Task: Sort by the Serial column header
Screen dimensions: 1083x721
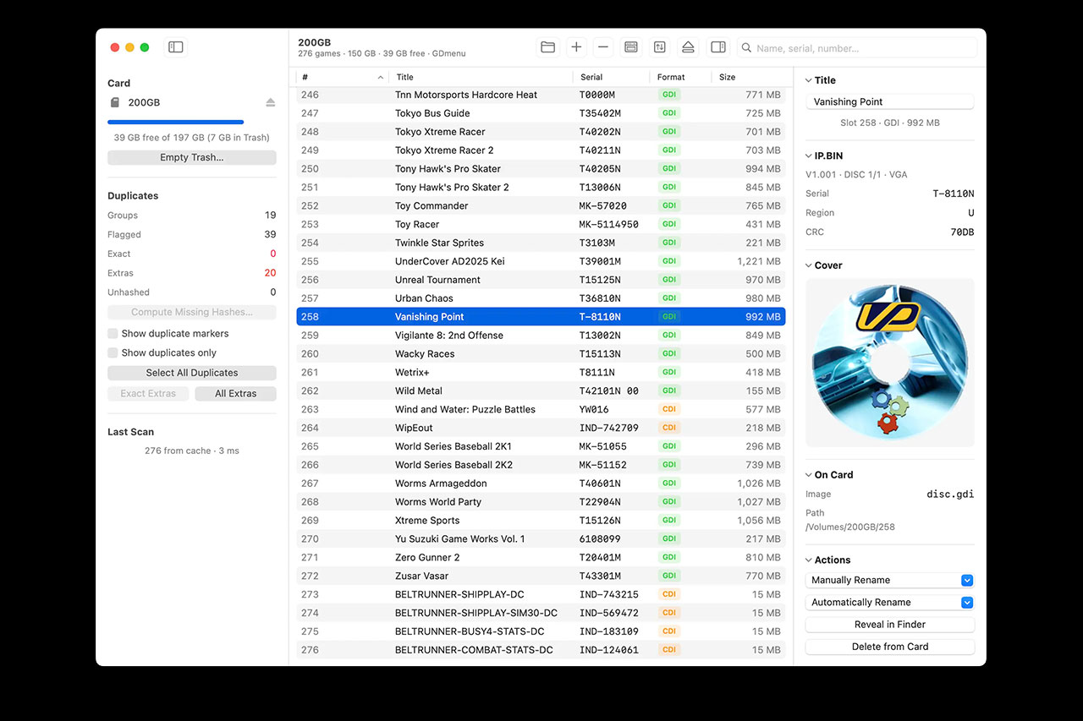Action: (612, 77)
